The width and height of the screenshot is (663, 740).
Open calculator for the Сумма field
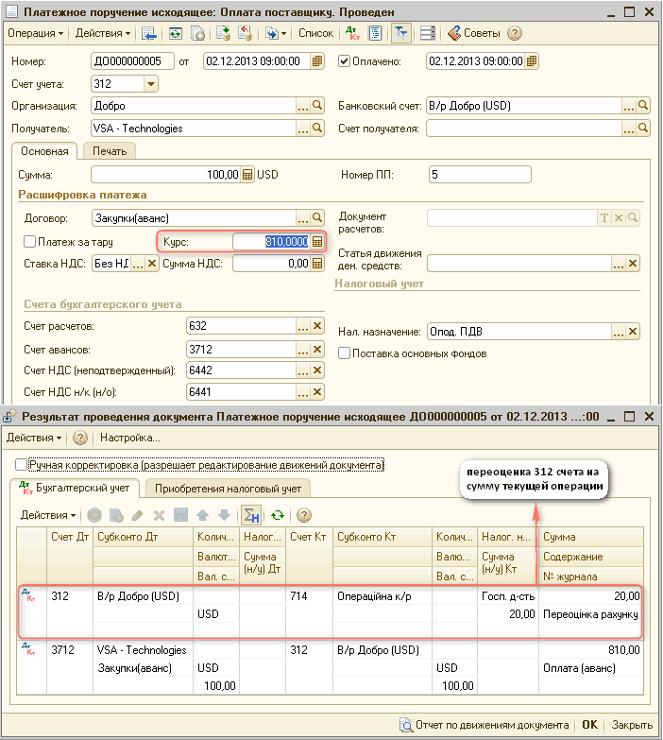[x=247, y=175]
